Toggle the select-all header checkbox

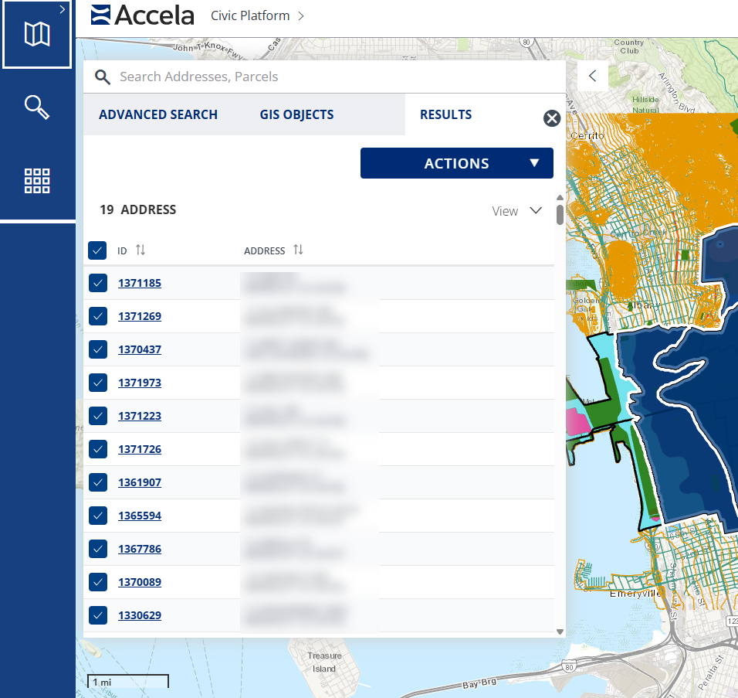(97, 250)
